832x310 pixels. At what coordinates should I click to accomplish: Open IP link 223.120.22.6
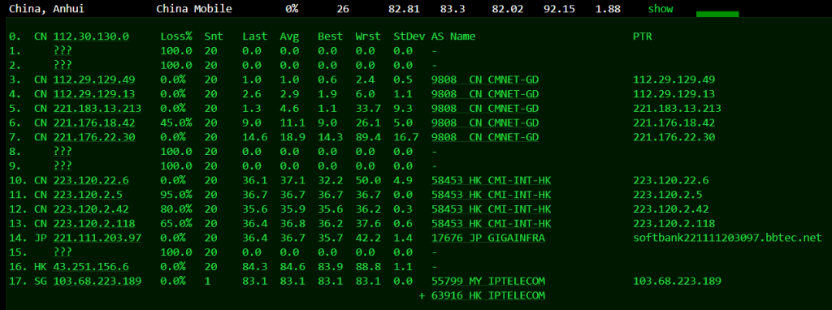(91, 180)
